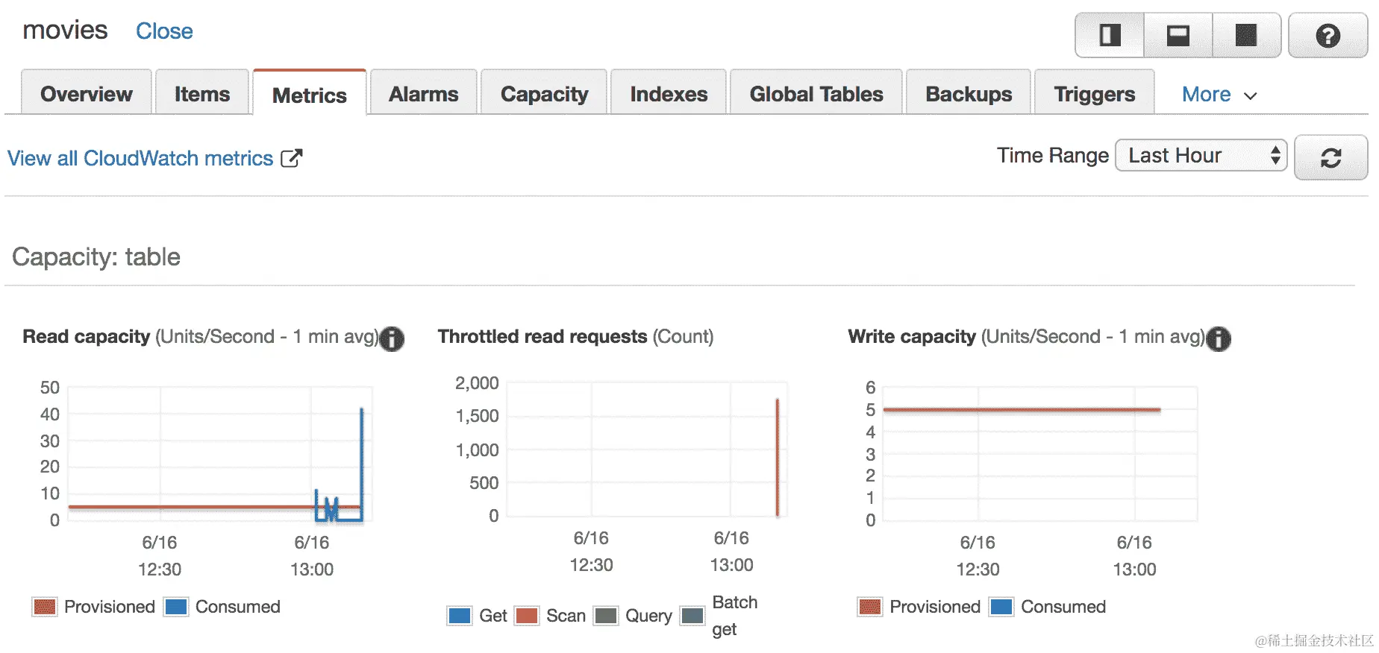Open the help question mark button
Screen dimensions: 1379x653
pyautogui.click(x=1328, y=35)
